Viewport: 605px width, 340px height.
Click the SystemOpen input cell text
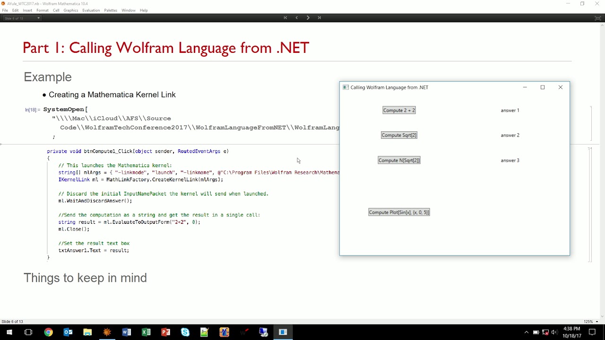pyautogui.click(x=191, y=123)
